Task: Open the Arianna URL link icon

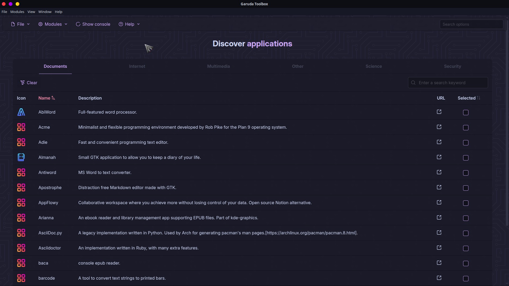Action: [439, 217]
